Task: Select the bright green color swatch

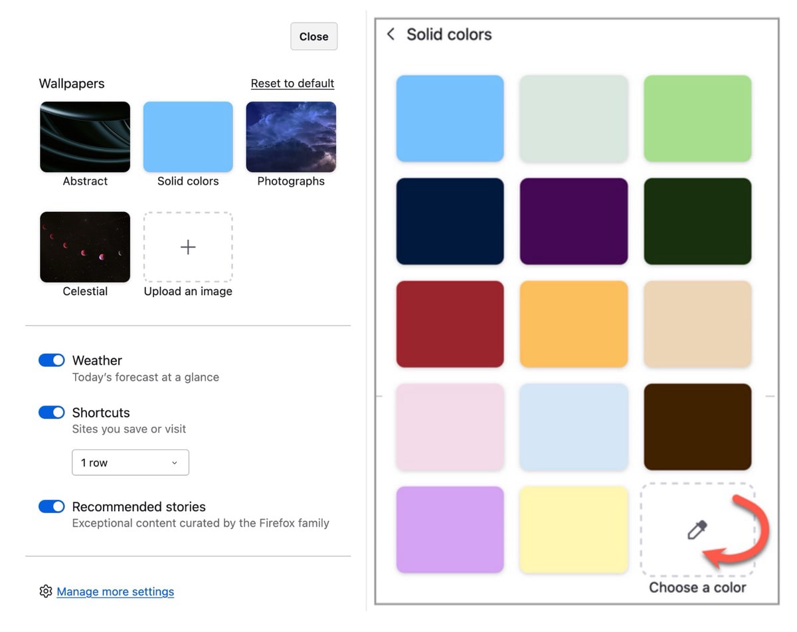Action: point(697,118)
